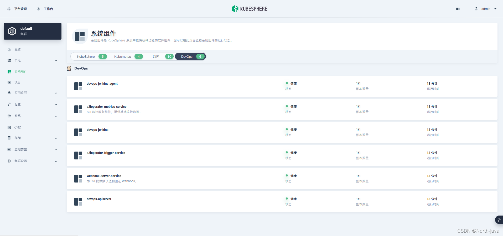Viewport: 503px width, 236px height.
Task: Click the S2I 监控服务组件 description text
Action: click(114, 112)
